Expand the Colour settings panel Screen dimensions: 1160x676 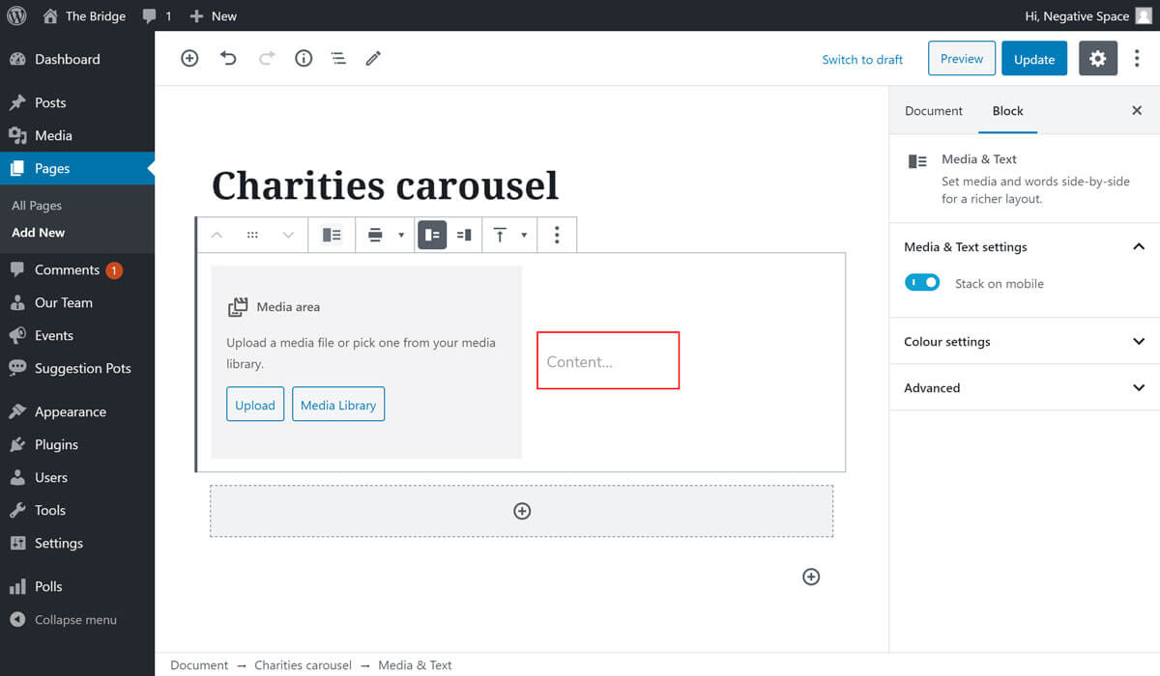[1024, 342]
